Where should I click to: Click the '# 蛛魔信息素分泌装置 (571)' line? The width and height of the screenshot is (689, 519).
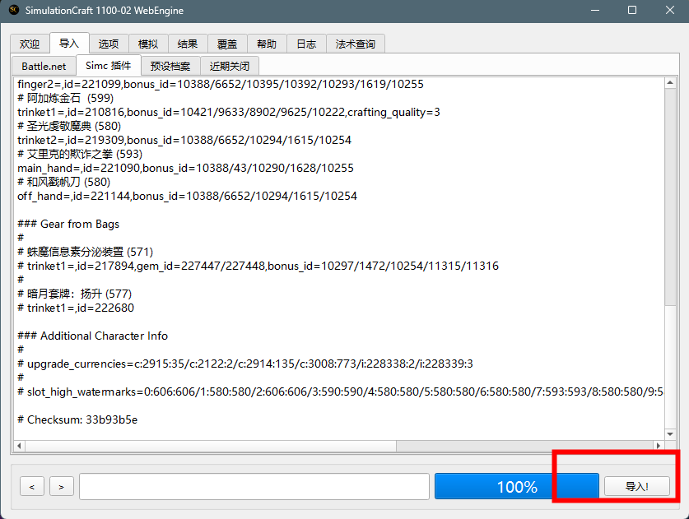click(x=86, y=252)
